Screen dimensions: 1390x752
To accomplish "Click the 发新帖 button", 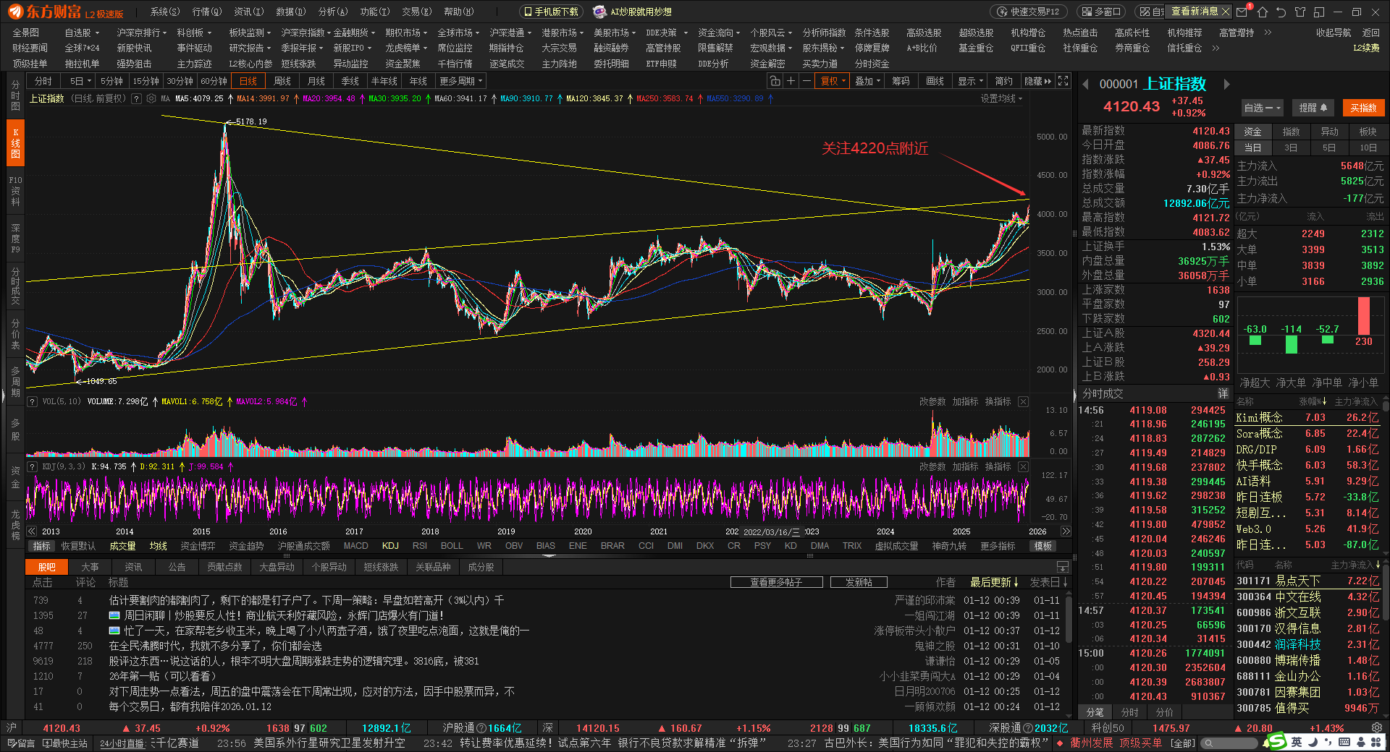I will point(859,582).
